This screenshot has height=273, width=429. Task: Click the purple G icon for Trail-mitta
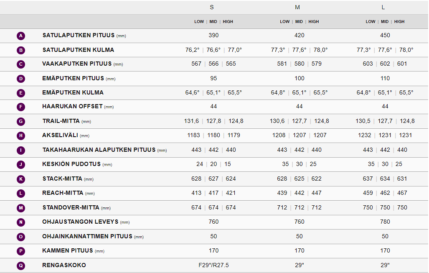pyautogui.click(x=21, y=122)
